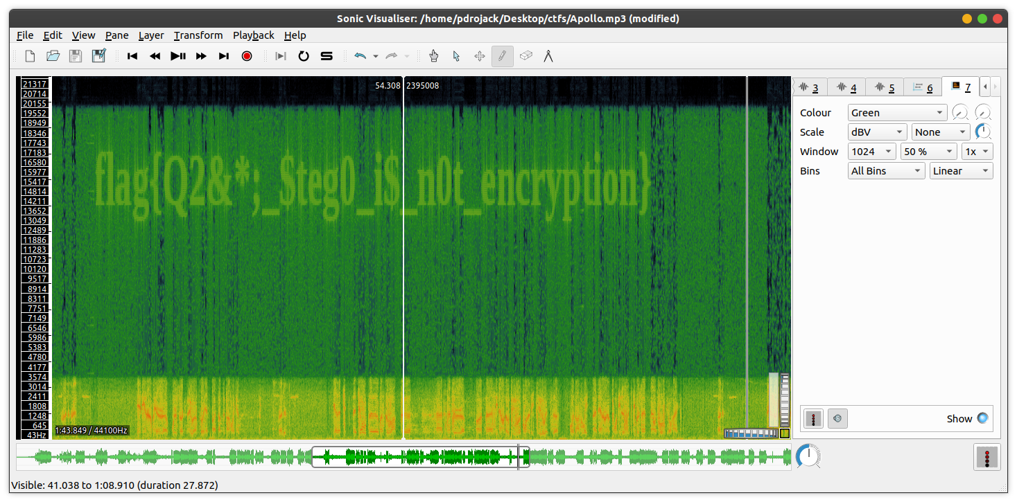Activate the Measure tool
The image size is (1017, 502).
548,56
